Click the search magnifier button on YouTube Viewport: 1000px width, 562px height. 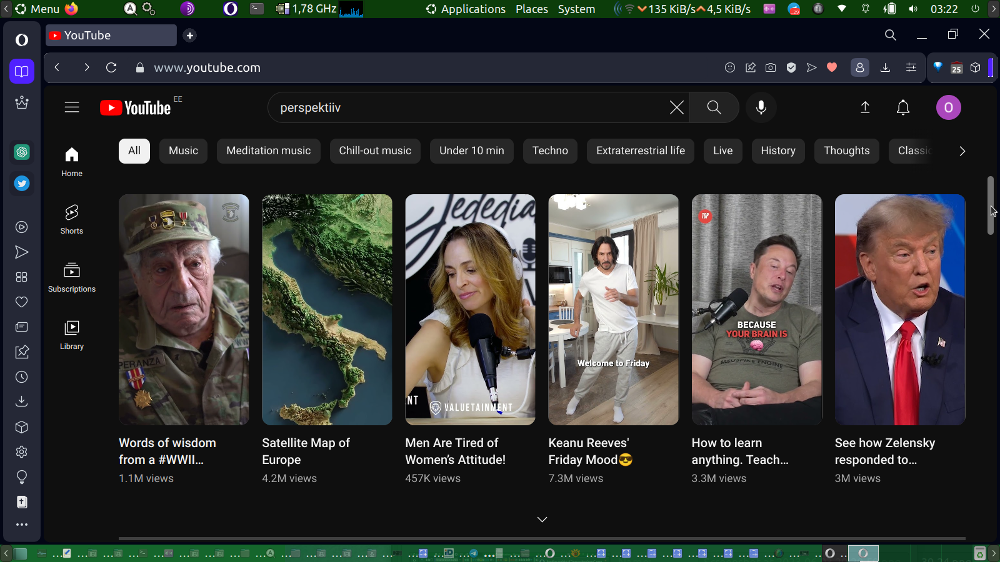click(714, 107)
